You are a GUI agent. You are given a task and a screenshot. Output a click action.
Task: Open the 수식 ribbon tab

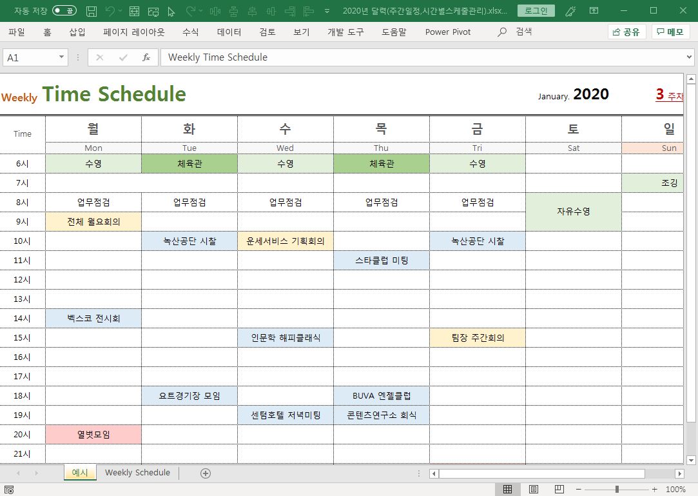pyautogui.click(x=191, y=32)
